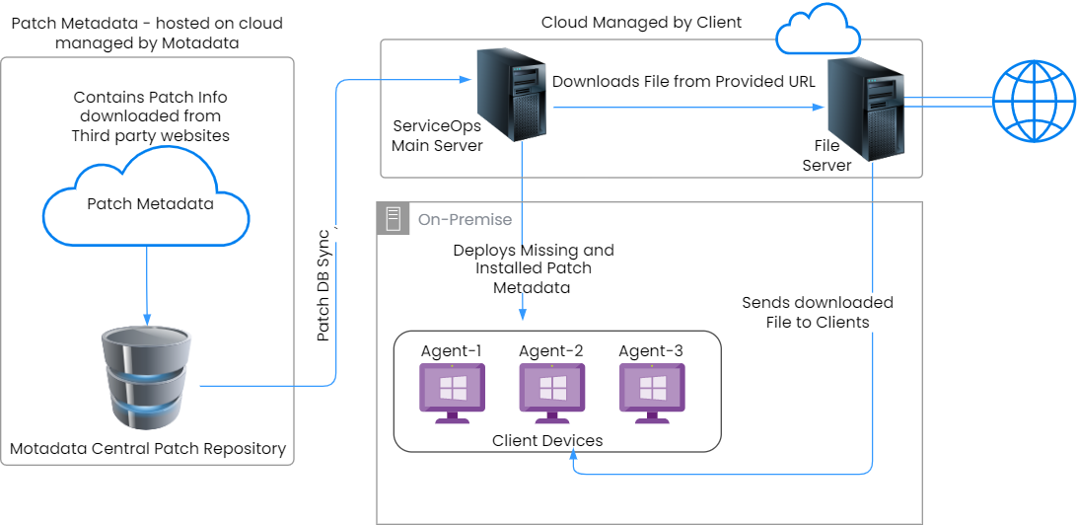Select the 'Client Devices' caption

click(x=547, y=440)
